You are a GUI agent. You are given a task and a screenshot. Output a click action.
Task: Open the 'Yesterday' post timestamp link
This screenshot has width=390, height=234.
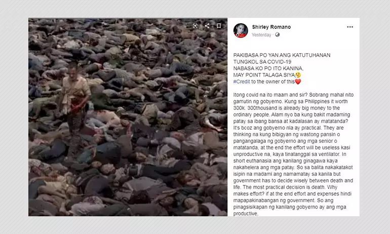[261, 35]
